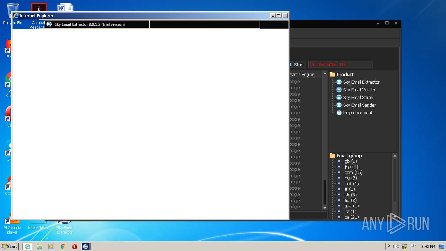Open the Help document text link
Screen dimensions: 446x251
[358, 113]
